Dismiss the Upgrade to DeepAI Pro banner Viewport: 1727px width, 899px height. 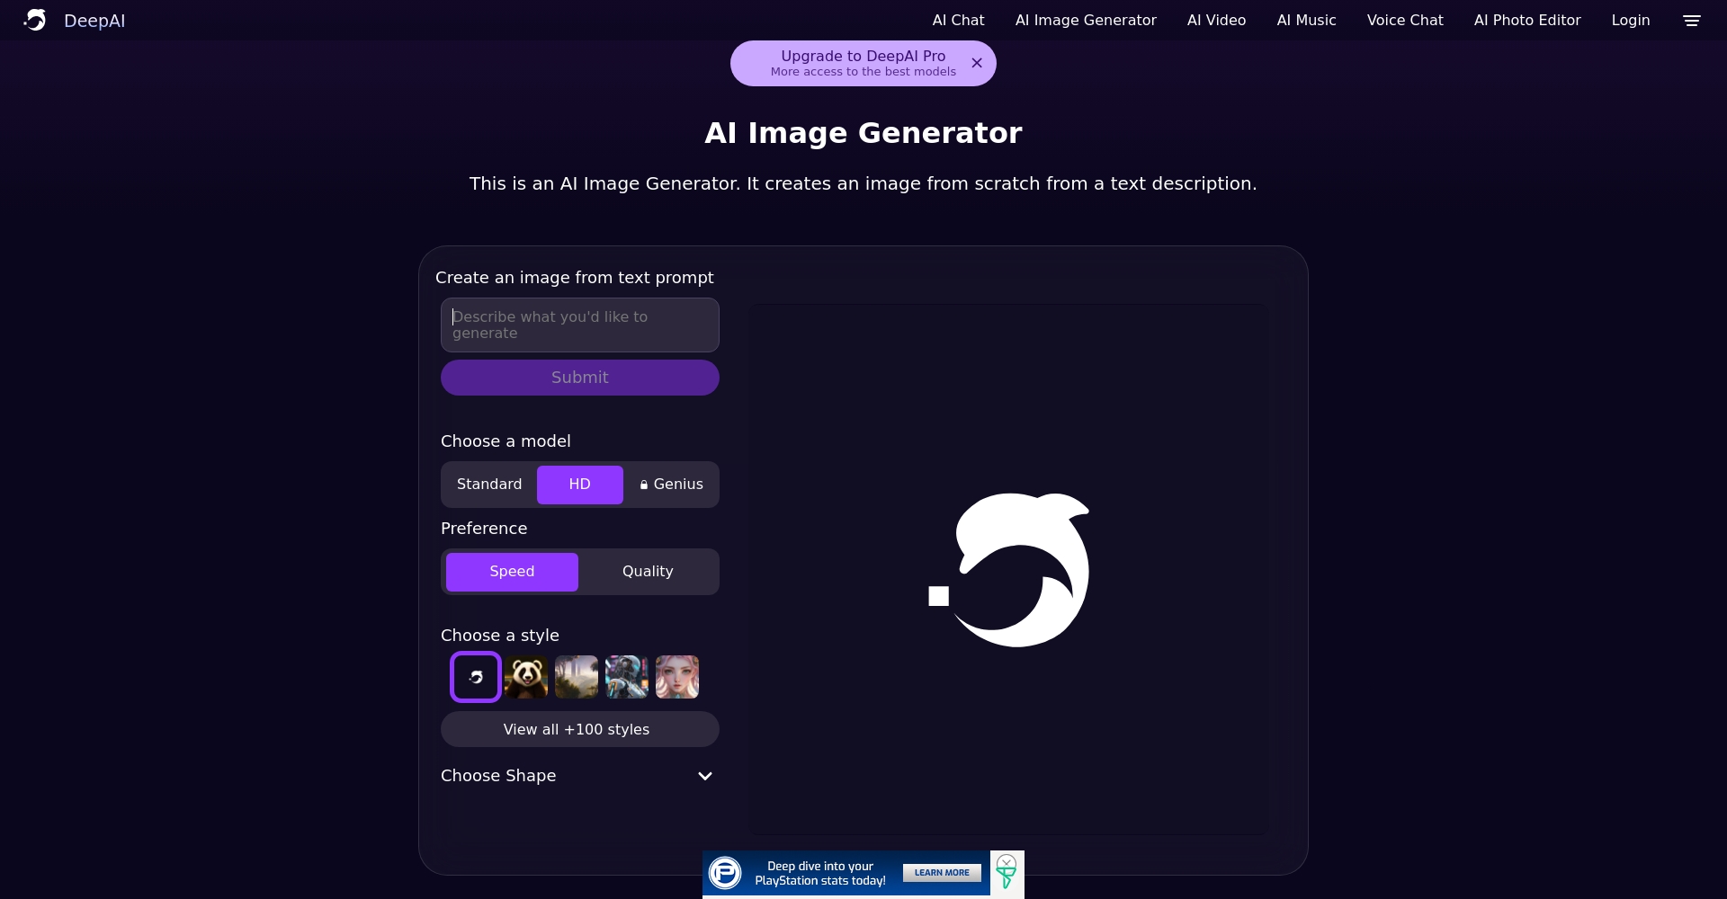click(x=977, y=63)
